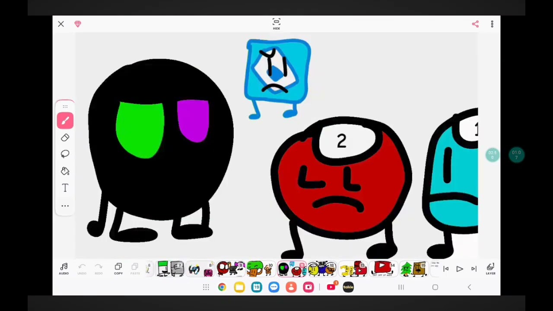Redo the last action
The image size is (553, 311).
click(x=99, y=269)
